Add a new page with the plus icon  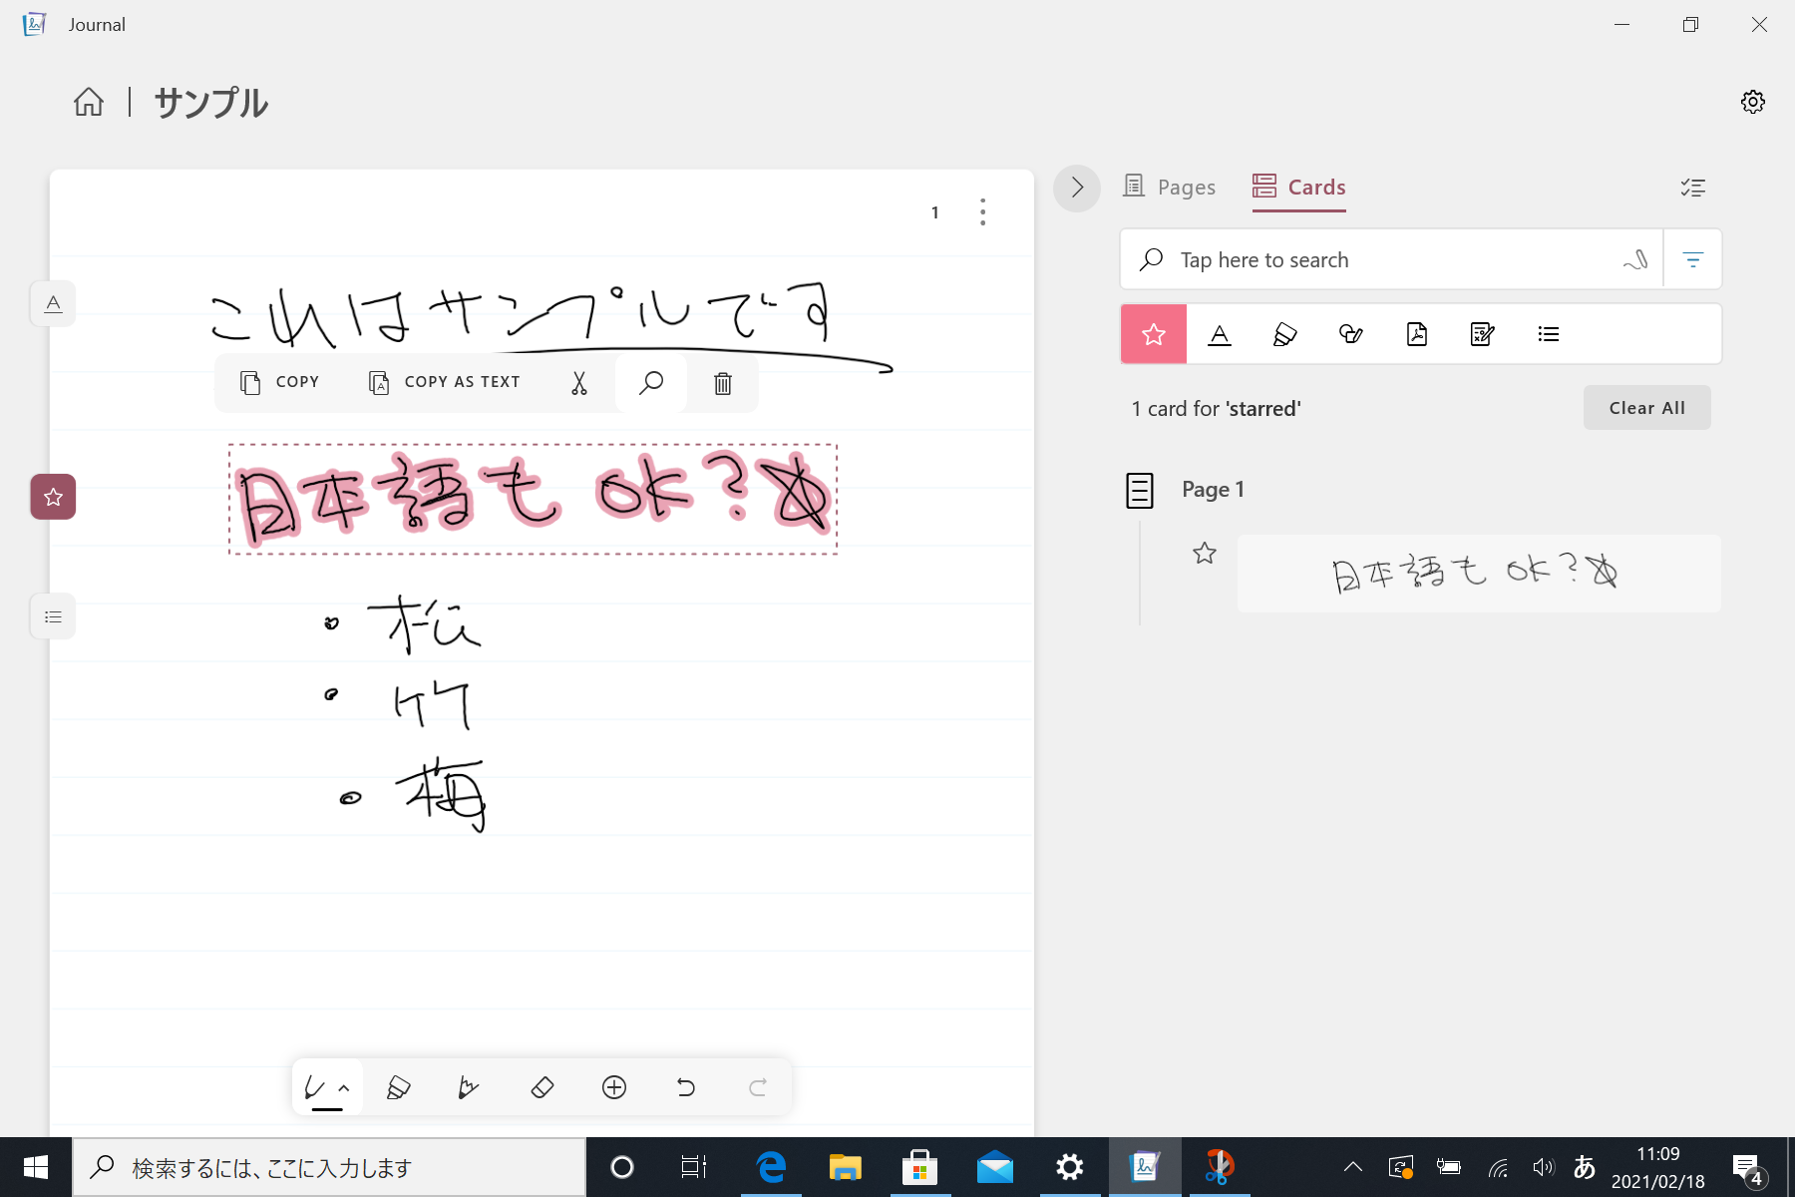tap(614, 1087)
